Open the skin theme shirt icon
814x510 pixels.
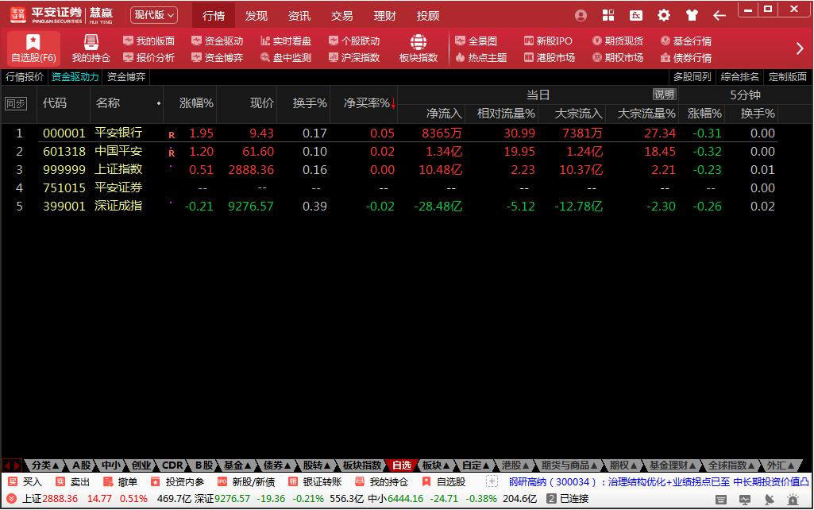click(692, 16)
